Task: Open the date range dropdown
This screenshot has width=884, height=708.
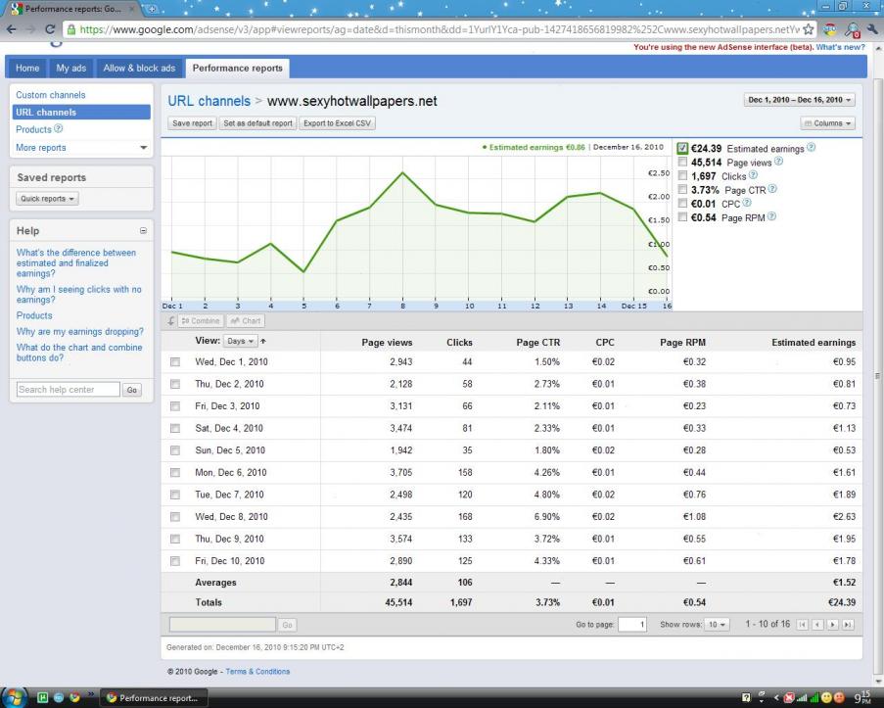Action: [x=800, y=100]
